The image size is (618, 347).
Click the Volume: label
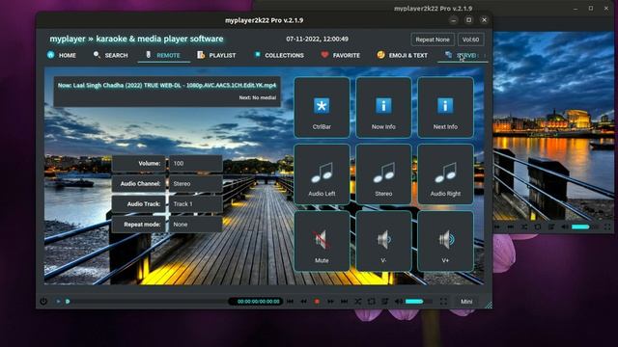(139, 163)
